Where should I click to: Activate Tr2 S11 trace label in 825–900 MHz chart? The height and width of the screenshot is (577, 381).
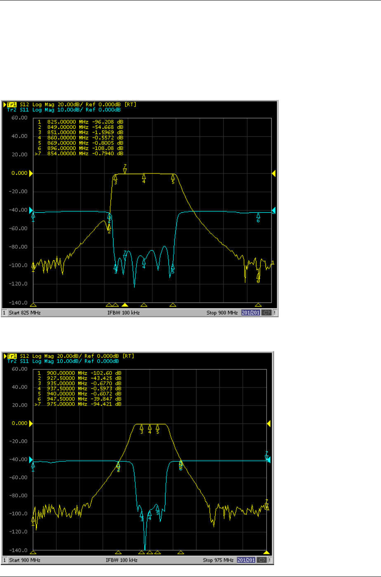pyautogui.click(x=64, y=110)
